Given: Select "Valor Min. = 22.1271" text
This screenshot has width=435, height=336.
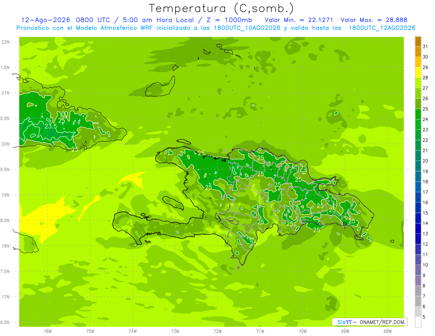Looking at the screenshot, I should tap(299, 20).
